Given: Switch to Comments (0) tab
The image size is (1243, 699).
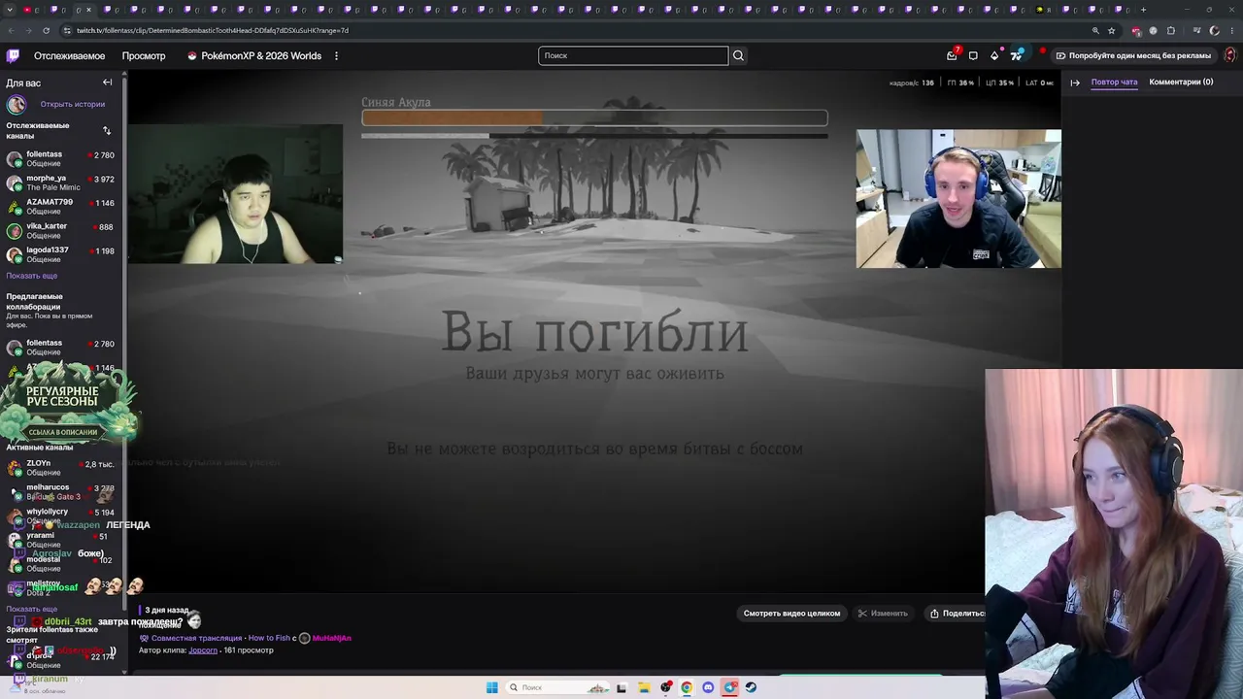Looking at the screenshot, I should pos(1181,82).
